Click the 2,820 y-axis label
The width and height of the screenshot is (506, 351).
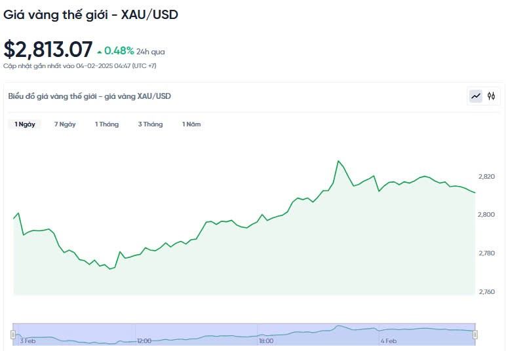tap(487, 177)
